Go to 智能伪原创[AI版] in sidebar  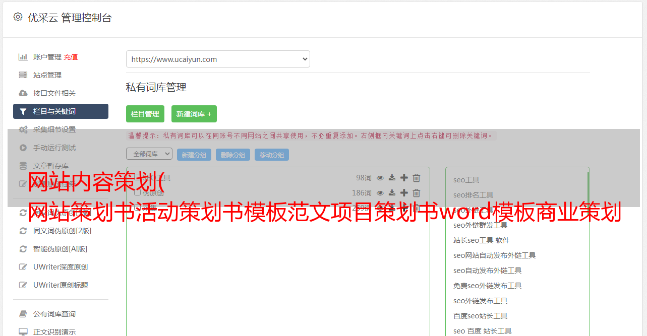pyautogui.click(x=60, y=249)
